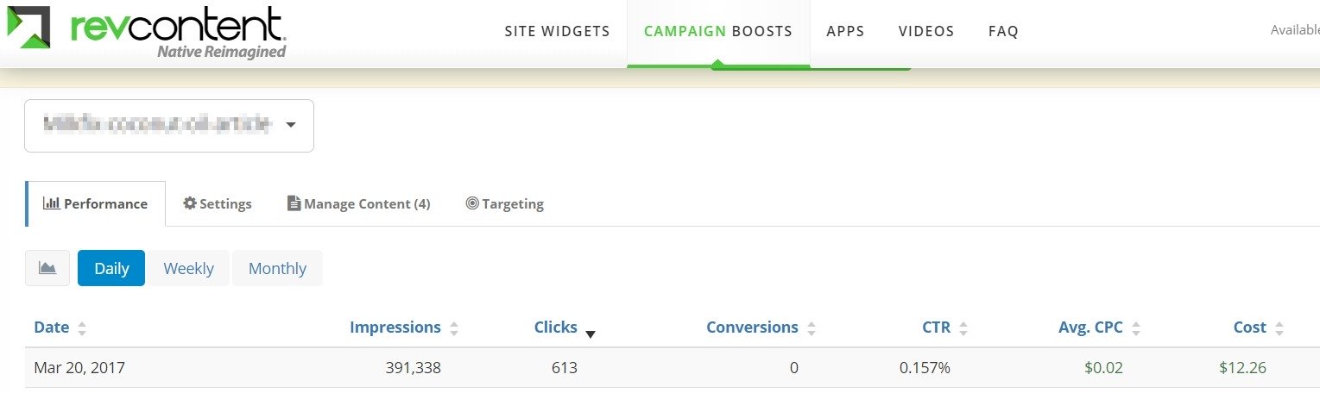Viewport: 1320px width, 393px height.
Task: Sort by Date column arrows
Action: tap(82, 328)
